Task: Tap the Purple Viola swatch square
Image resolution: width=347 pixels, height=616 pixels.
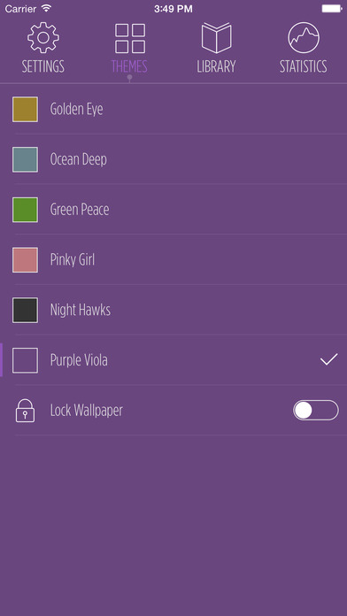Action: (x=25, y=360)
